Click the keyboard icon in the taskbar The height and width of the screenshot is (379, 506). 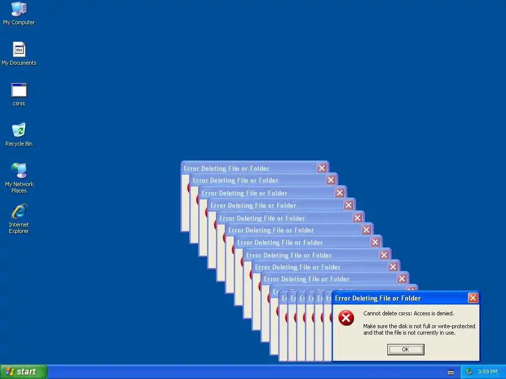pyautogui.click(x=451, y=372)
